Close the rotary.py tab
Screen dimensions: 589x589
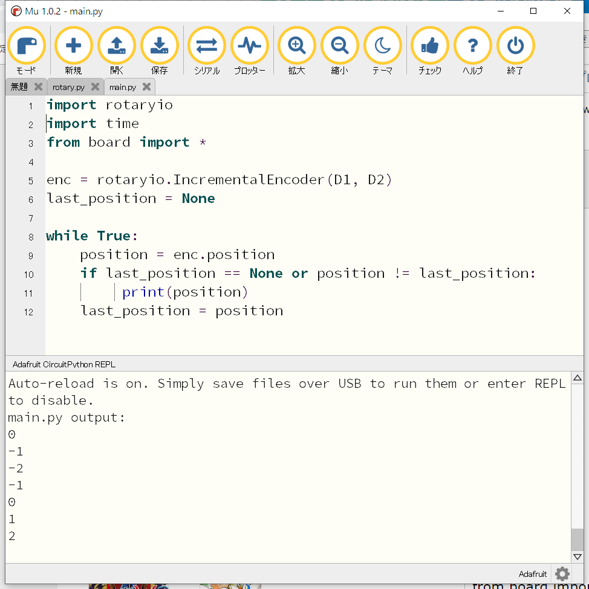tap(95, 87)
